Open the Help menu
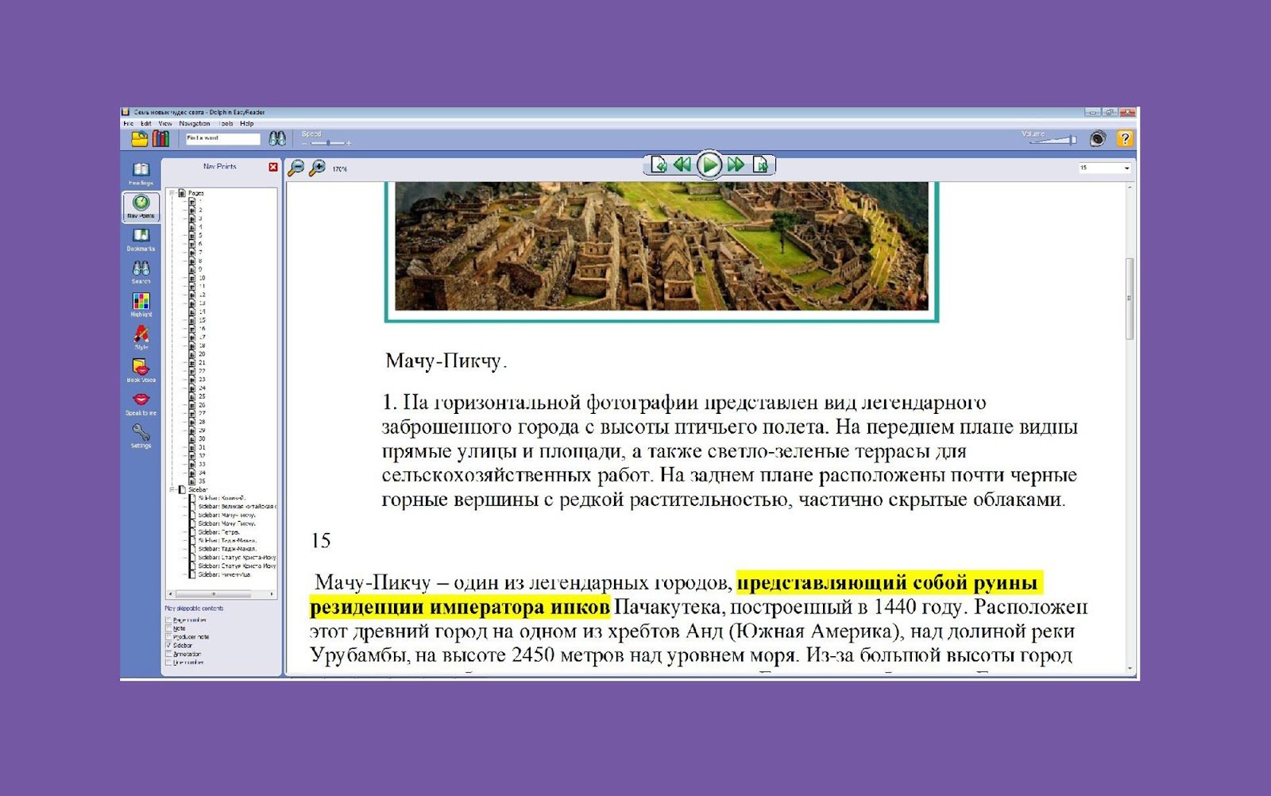The height and width of the screenshot is (796, 1271). (x=247, y=124)
